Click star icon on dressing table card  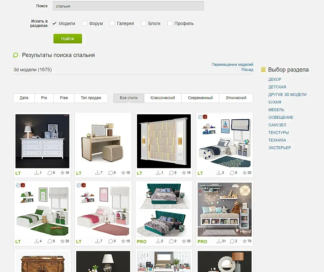click(x=123, y=173)
